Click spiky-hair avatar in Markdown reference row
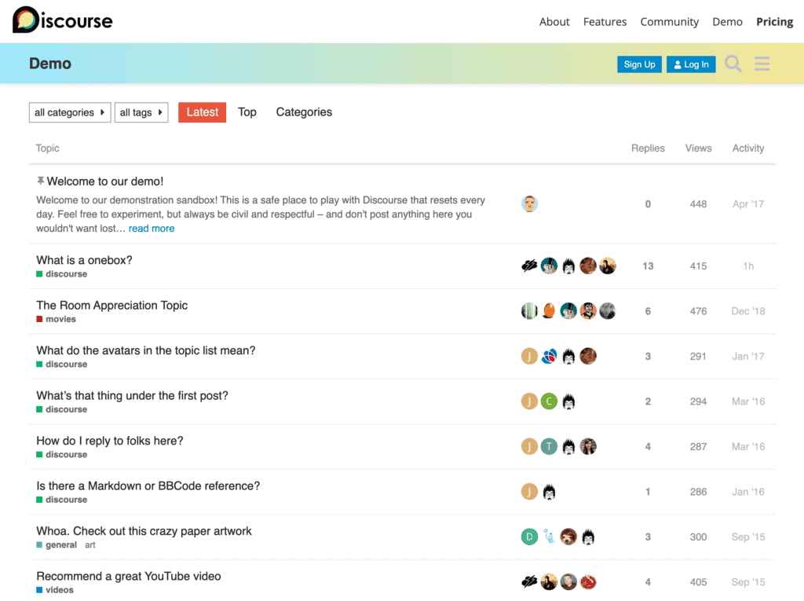 click(x=549, y=492)
